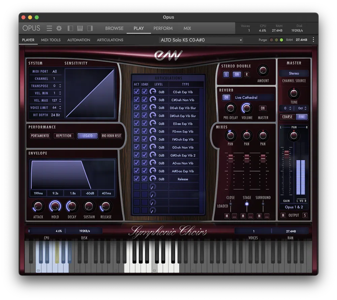
Task: Click the Stereo Double Amount knob
Action: click(x=263, y=71)
